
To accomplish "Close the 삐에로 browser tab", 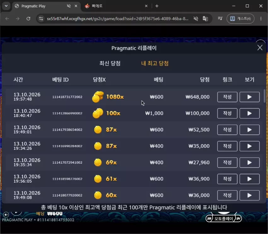I will click(x=146, y=6).
